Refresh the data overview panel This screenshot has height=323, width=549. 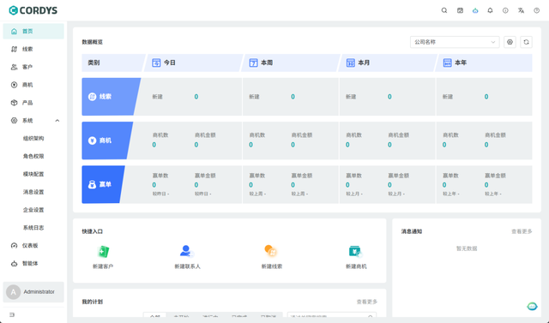click(526, 42)
